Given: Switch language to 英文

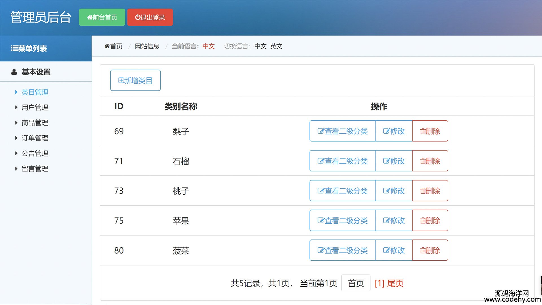Looking at the screenshot, I should tap(276, 46).
